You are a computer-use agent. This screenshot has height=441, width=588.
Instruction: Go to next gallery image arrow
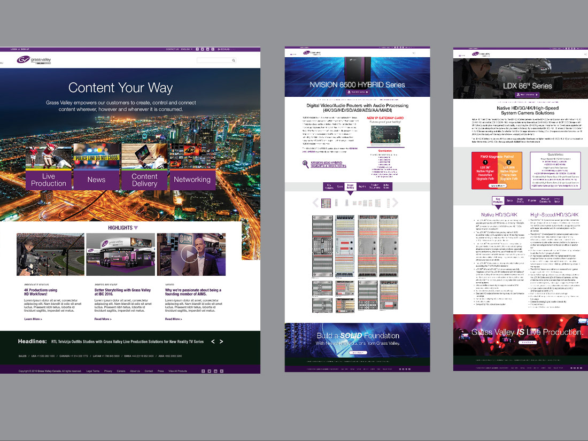395,203
